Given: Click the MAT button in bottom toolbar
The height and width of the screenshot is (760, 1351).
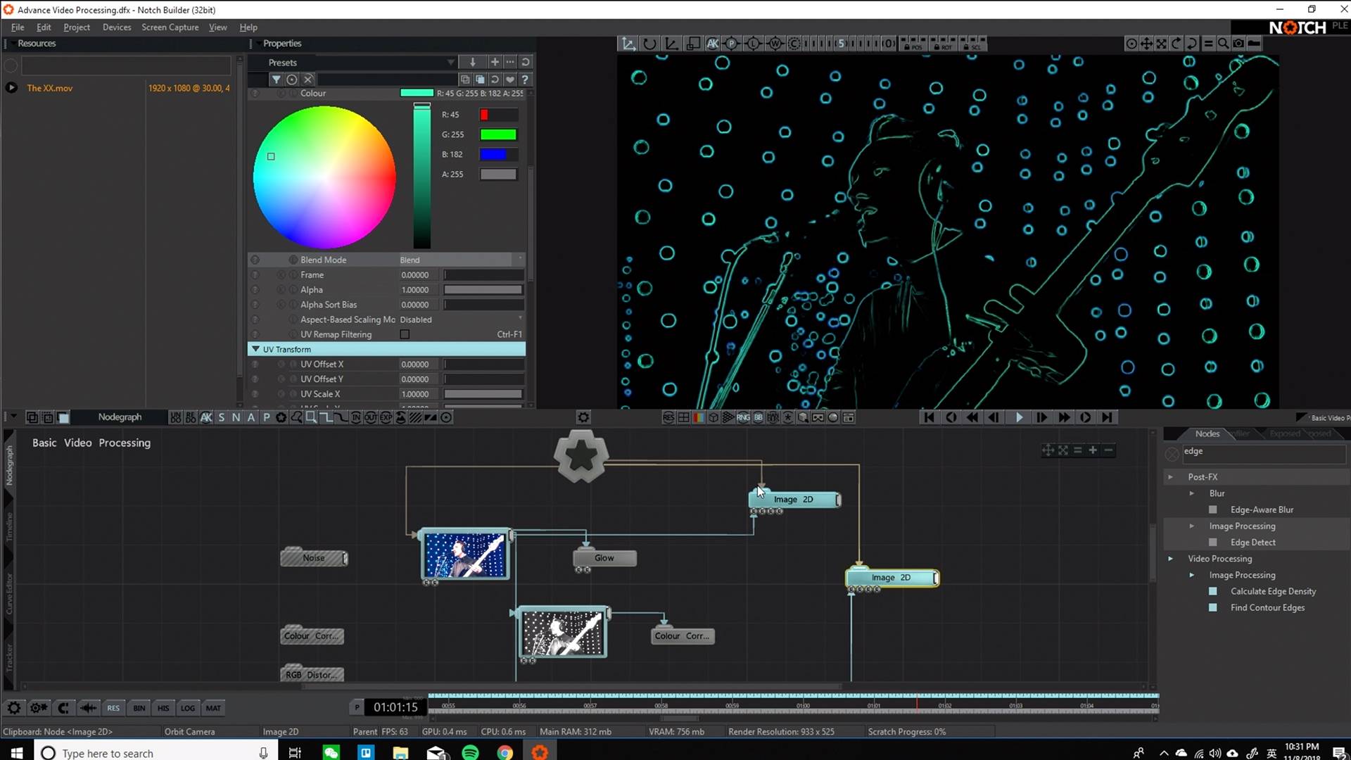Looking at the screenshot, I should (x=213, y=708).
